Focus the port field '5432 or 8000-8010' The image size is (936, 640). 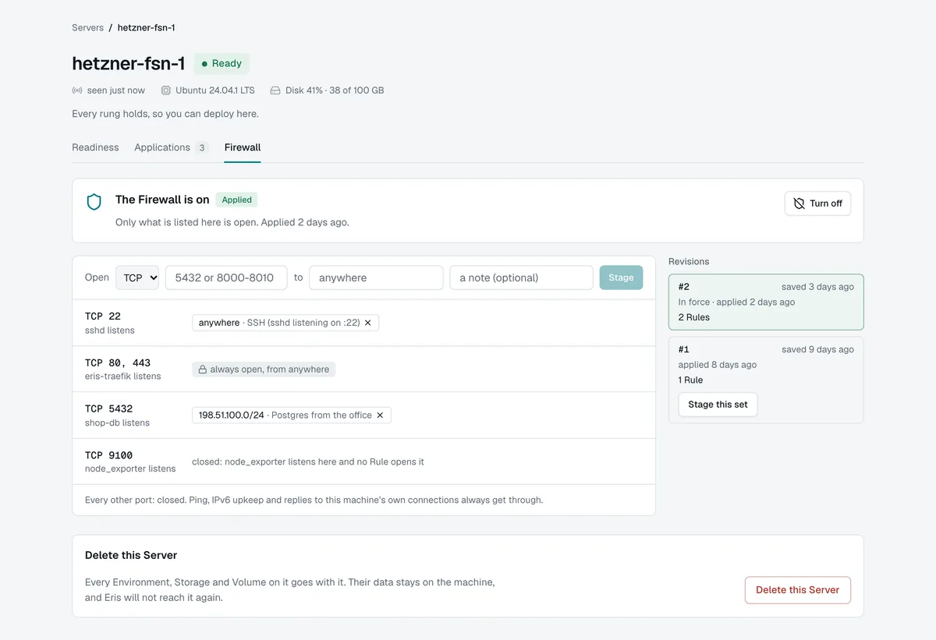(226, 278)
